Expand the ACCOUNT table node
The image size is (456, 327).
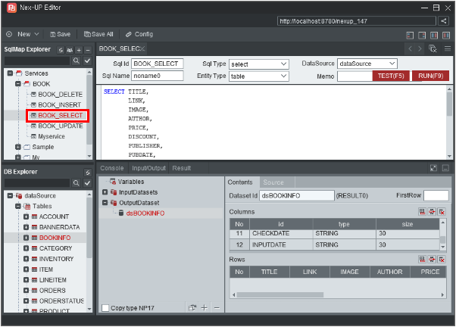point(27,216)
